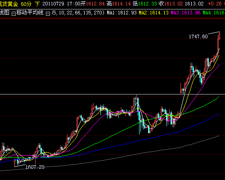
Task: Select the yellow MA2:1614.13 legend label
Action: tap(153, 13)
